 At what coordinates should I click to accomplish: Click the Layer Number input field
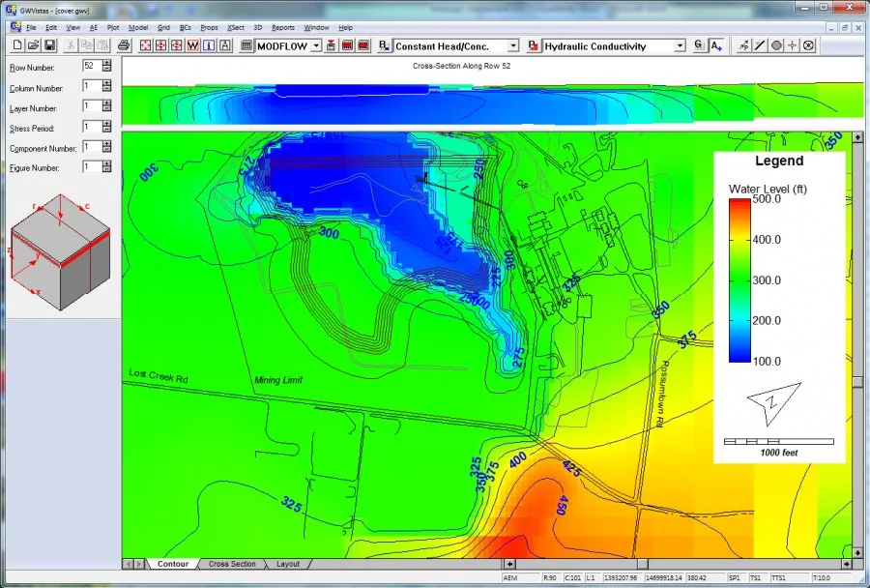coord(92,106)
